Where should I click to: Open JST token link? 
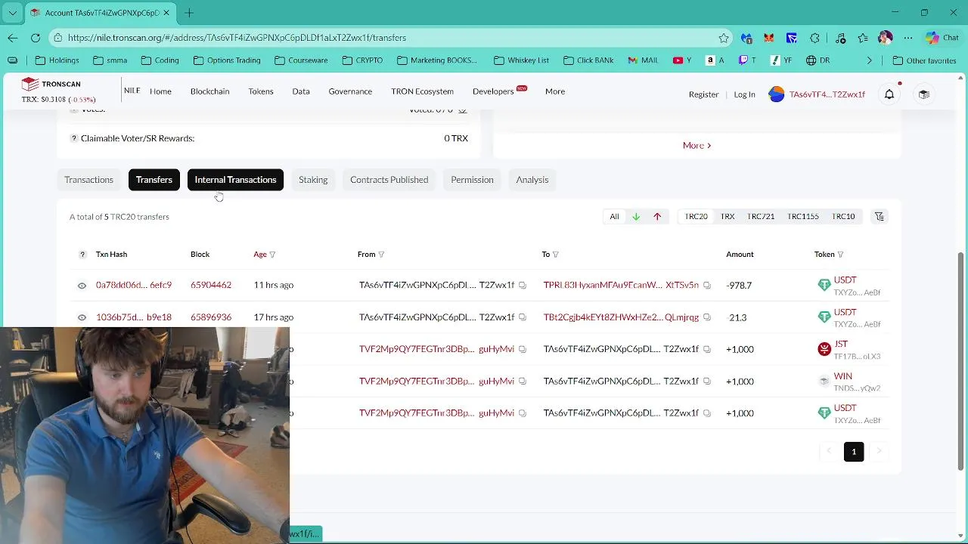coord(840,345)
